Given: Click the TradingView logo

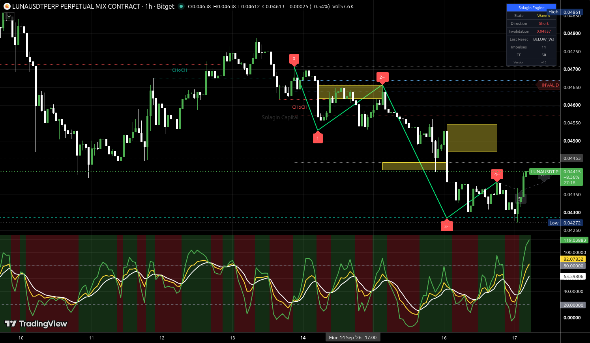Looking at the screenshot, I should [x=36, y=324].
